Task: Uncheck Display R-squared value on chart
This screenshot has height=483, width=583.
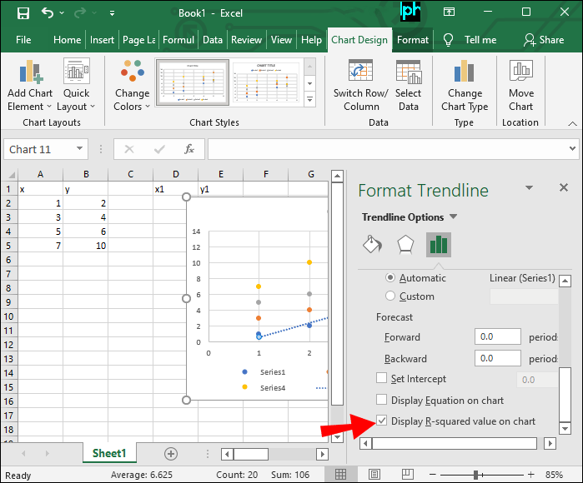Action: pyautogui.click(x=382, y=421)
